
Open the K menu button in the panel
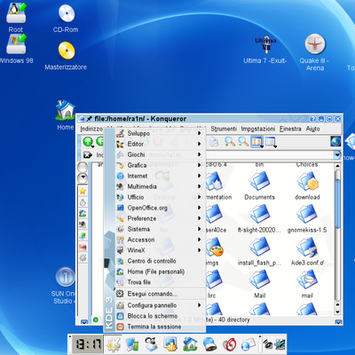click(114, 344)
